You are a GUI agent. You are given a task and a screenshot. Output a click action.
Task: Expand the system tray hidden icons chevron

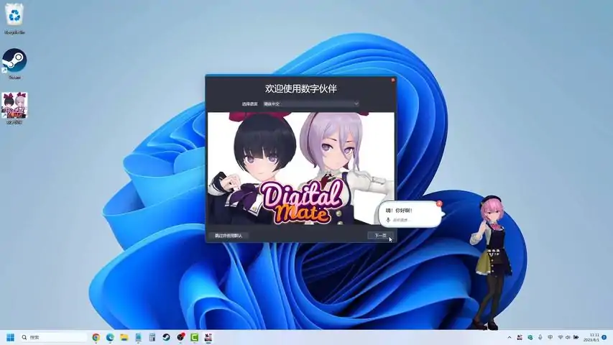coord(510,337)
